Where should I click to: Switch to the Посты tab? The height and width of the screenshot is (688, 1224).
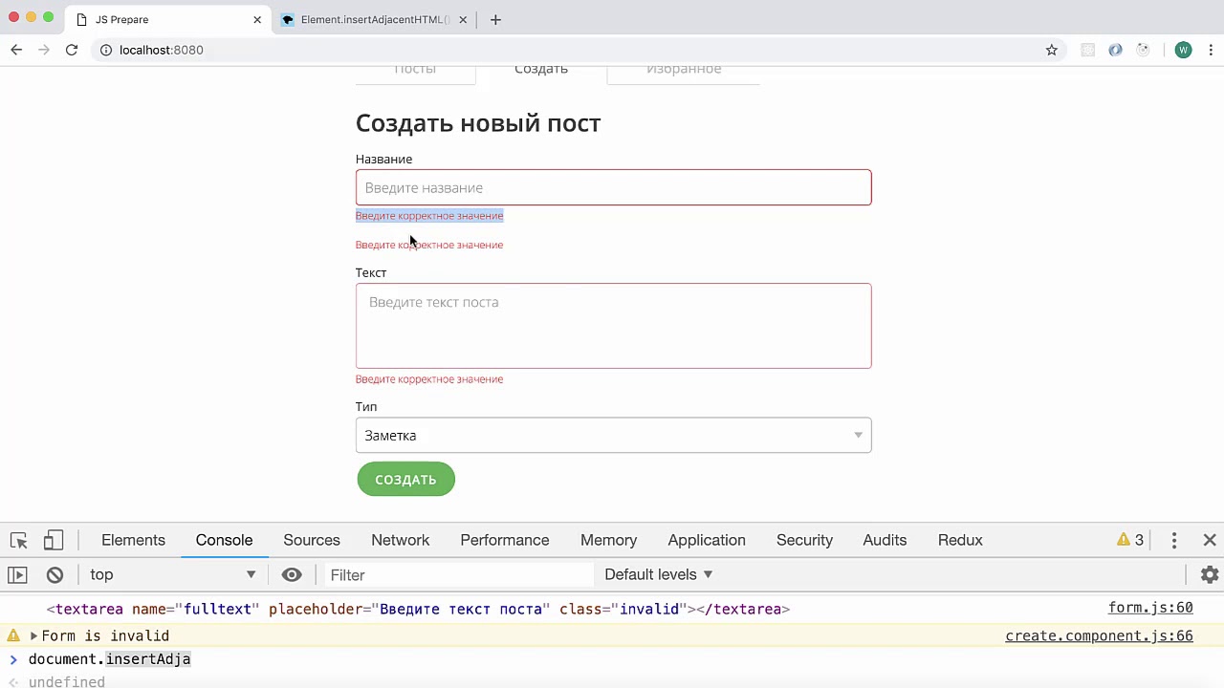pyautogui.click(x=415, y=73)
